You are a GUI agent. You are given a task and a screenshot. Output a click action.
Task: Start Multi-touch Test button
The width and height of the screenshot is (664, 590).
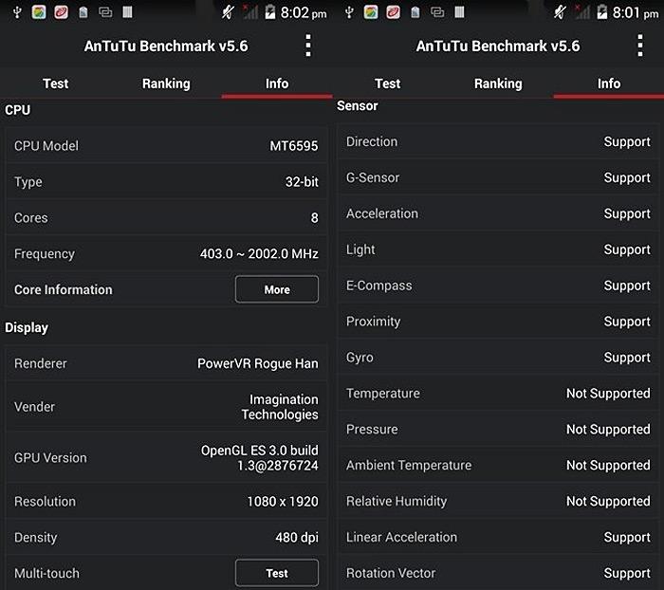[x=277, y=573]
